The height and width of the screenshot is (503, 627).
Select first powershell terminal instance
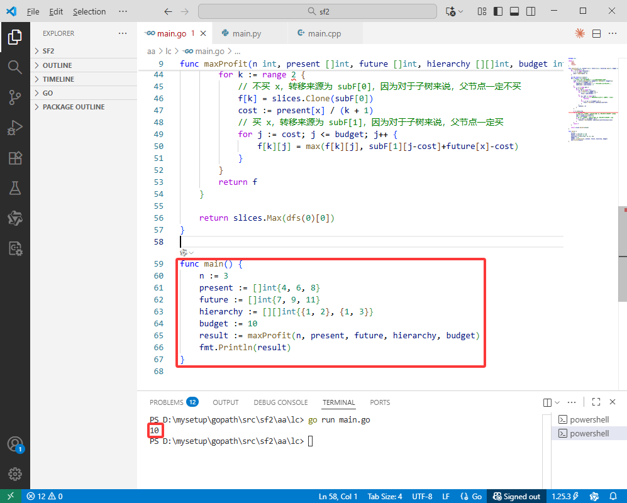point(589,419)
